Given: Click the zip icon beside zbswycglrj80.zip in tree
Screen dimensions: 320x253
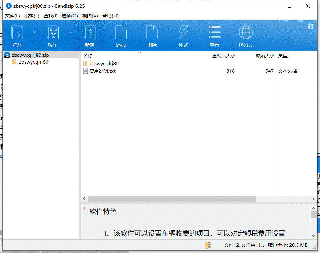Looking at the screenshot, I should point(7,55).
